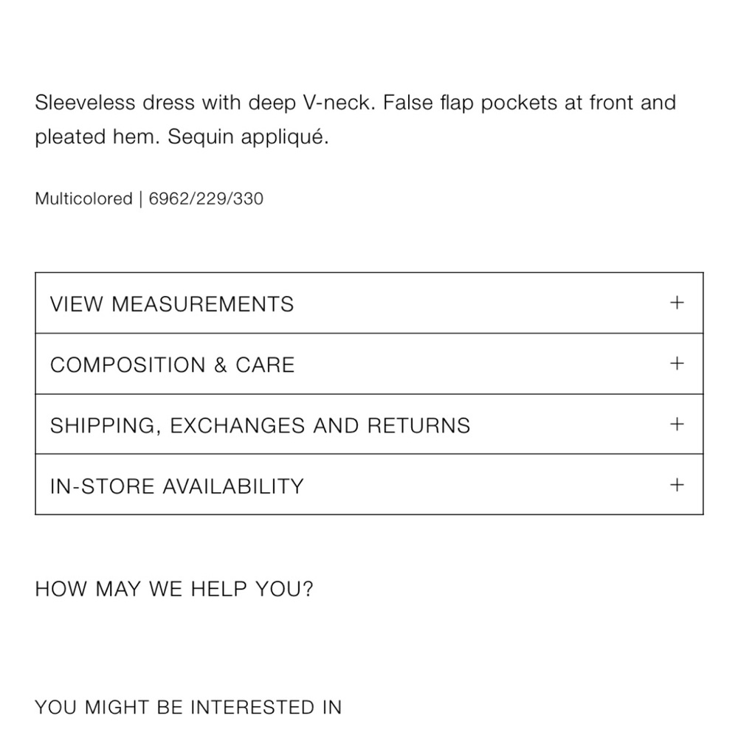This screenshot has width=738, height=738.
Task: Click the Multicolored color label
Action: click(84, 199)
